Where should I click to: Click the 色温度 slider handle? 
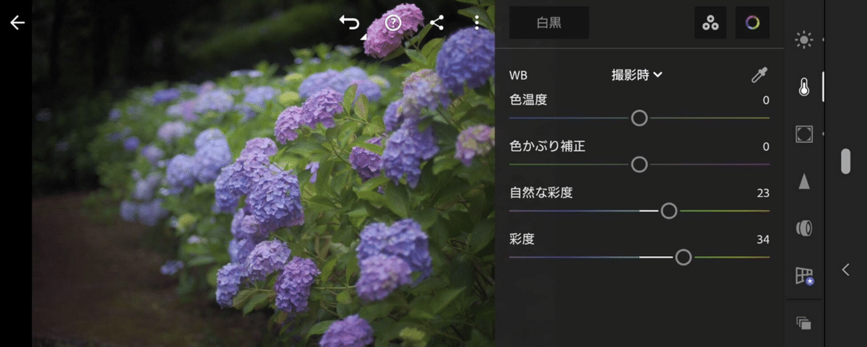click(x=639, y=118)
